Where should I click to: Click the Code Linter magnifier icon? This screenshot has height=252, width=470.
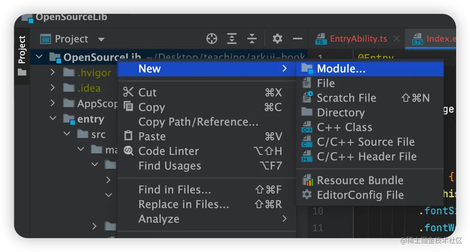point(128,151)
